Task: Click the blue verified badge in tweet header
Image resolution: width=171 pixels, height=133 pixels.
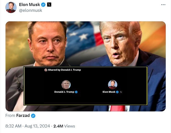Action: coord(43,5)
